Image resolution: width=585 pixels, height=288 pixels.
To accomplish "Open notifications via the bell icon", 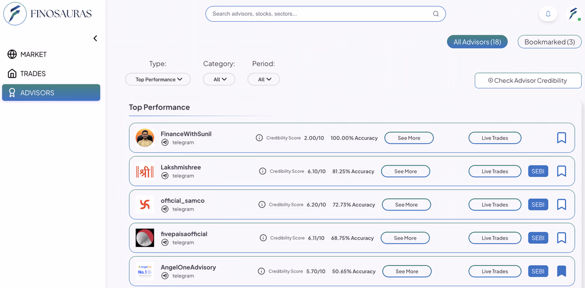I will 548,14.
